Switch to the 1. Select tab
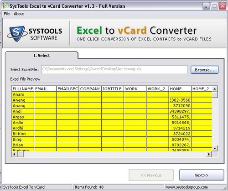This screenshot has width=228, height=191. pos(41,56)
